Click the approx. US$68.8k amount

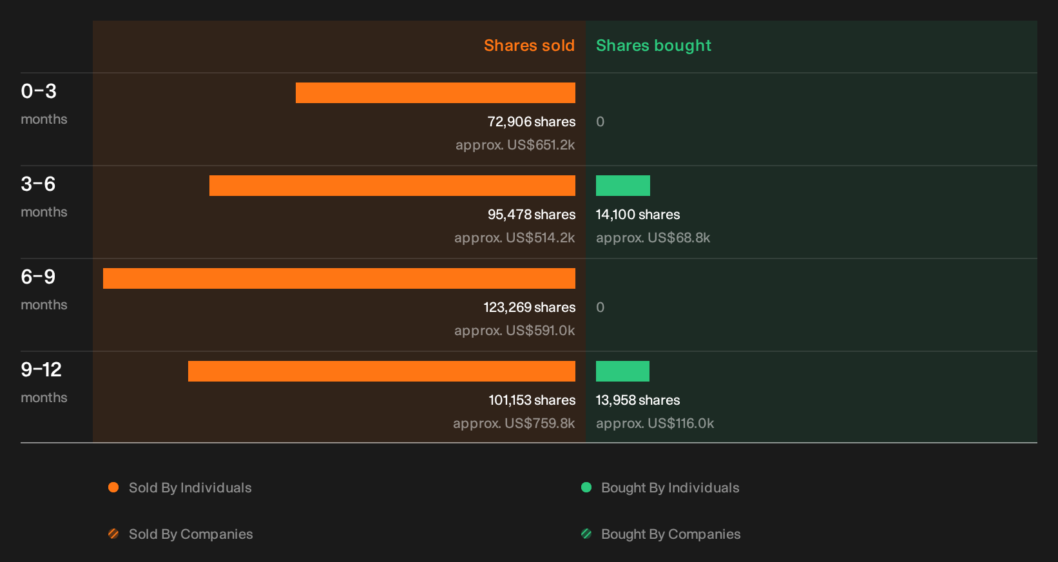pos(653,238)
